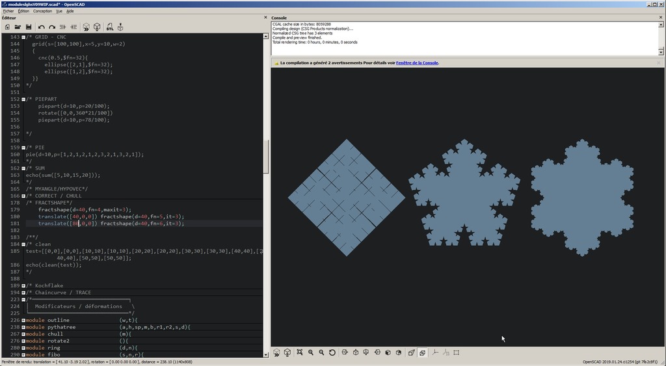This screenshot has width=666, height=366.
Task: Toggle Orthogonal projection button
Action: click(422, 352)
